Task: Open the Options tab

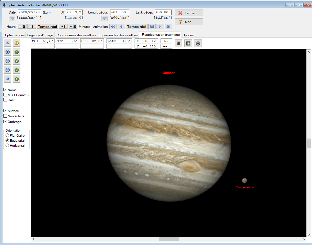Action: coord(188,35)
